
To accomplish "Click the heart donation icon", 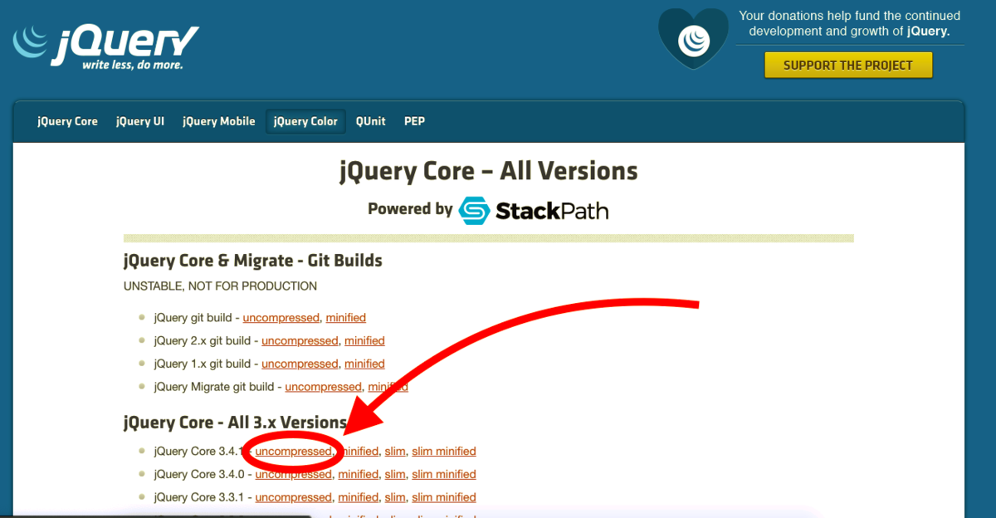I will [x=693, y=39].
